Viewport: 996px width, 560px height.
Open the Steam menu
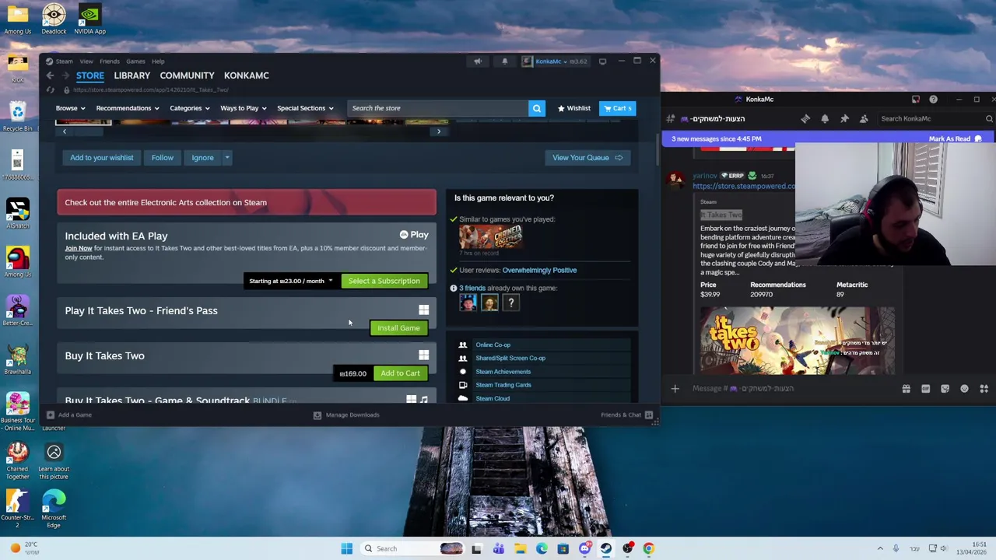[x=64, y=61]
